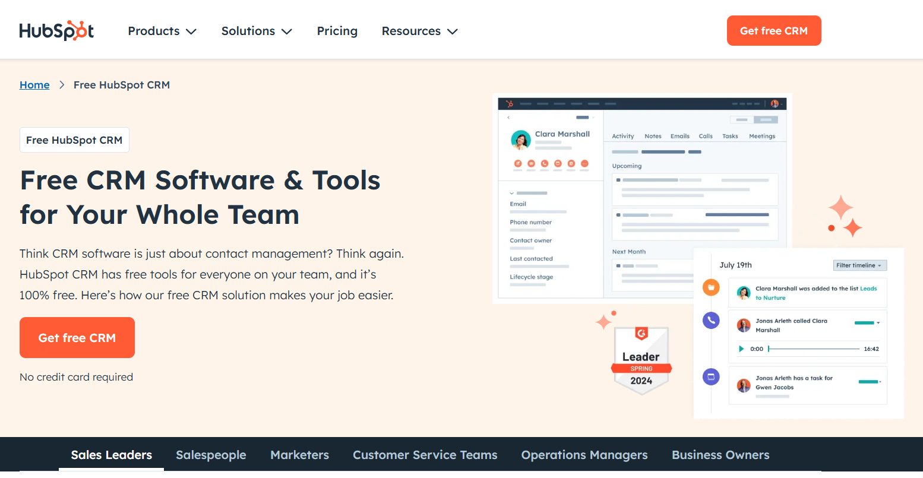Open the dropdown caret on Jonas Arleth's call entry
The height and width of the screenshot is (478, 923).
(878, 323)
